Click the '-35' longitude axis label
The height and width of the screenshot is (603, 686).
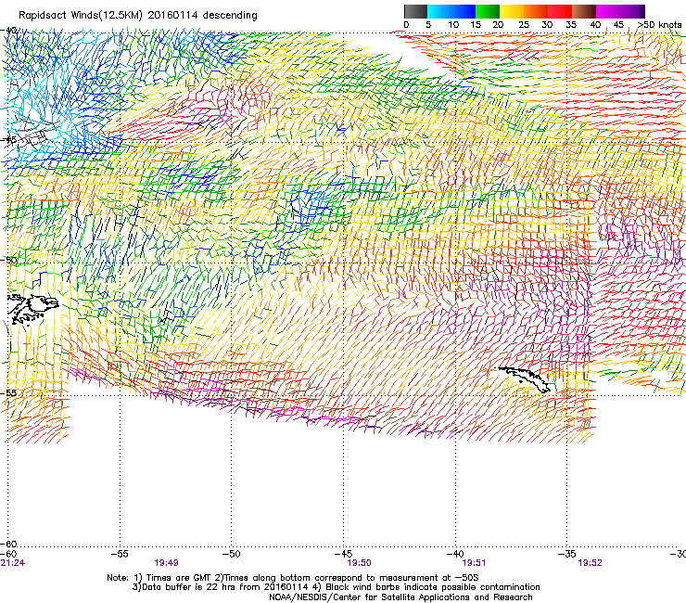[567, 554]
